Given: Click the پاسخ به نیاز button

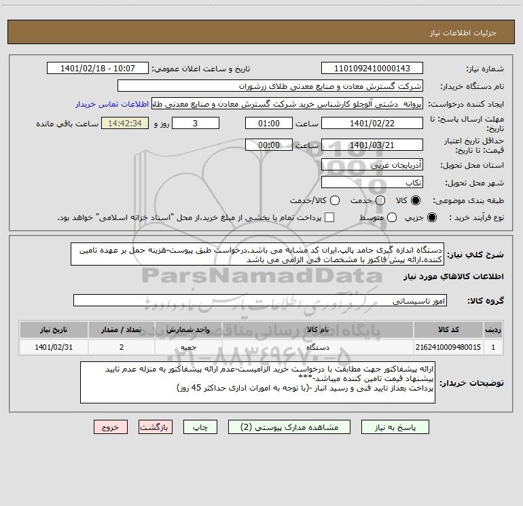Looking at the screenshot, I should [x=395, y=427].
